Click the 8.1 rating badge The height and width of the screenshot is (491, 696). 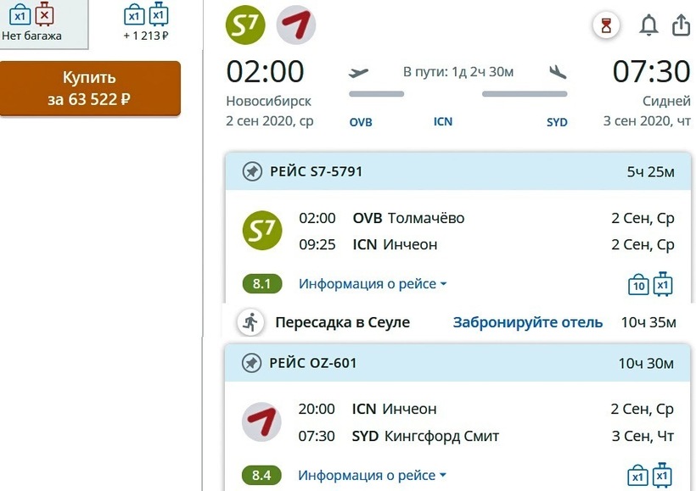[x=261, y=284]
